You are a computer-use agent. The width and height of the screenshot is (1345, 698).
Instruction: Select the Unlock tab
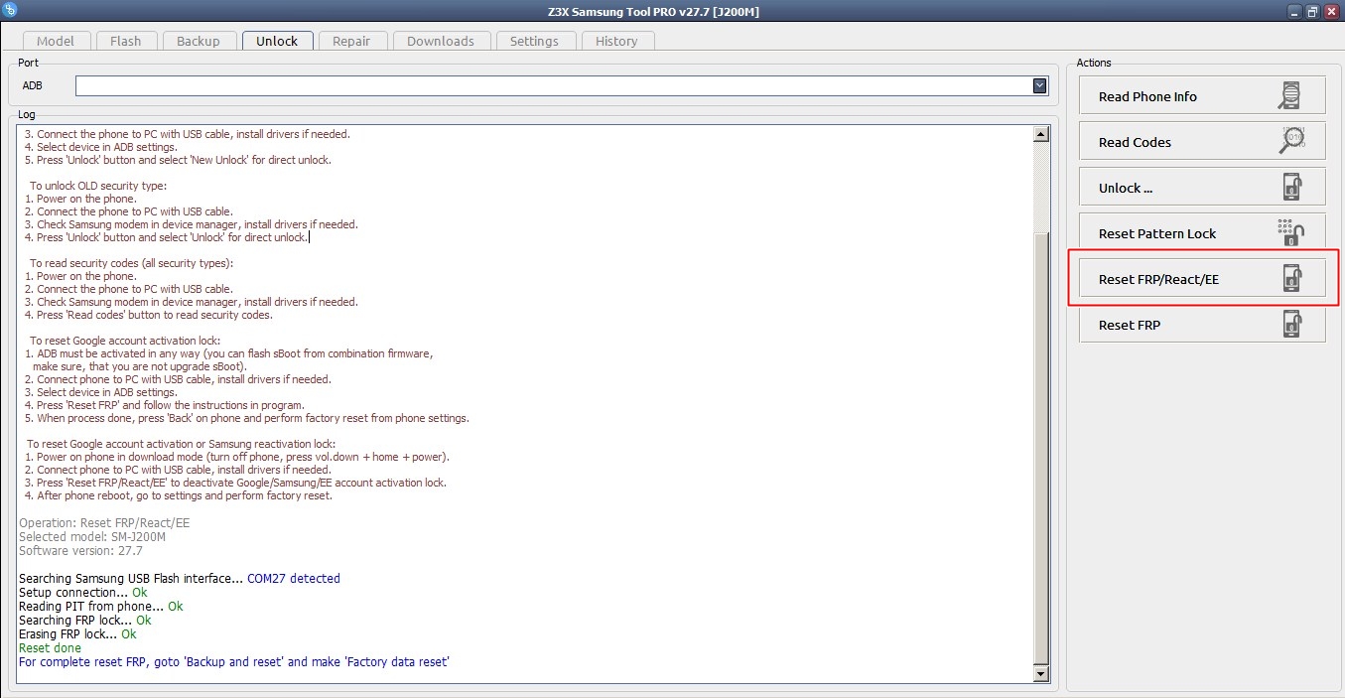[x=277, y=41]
